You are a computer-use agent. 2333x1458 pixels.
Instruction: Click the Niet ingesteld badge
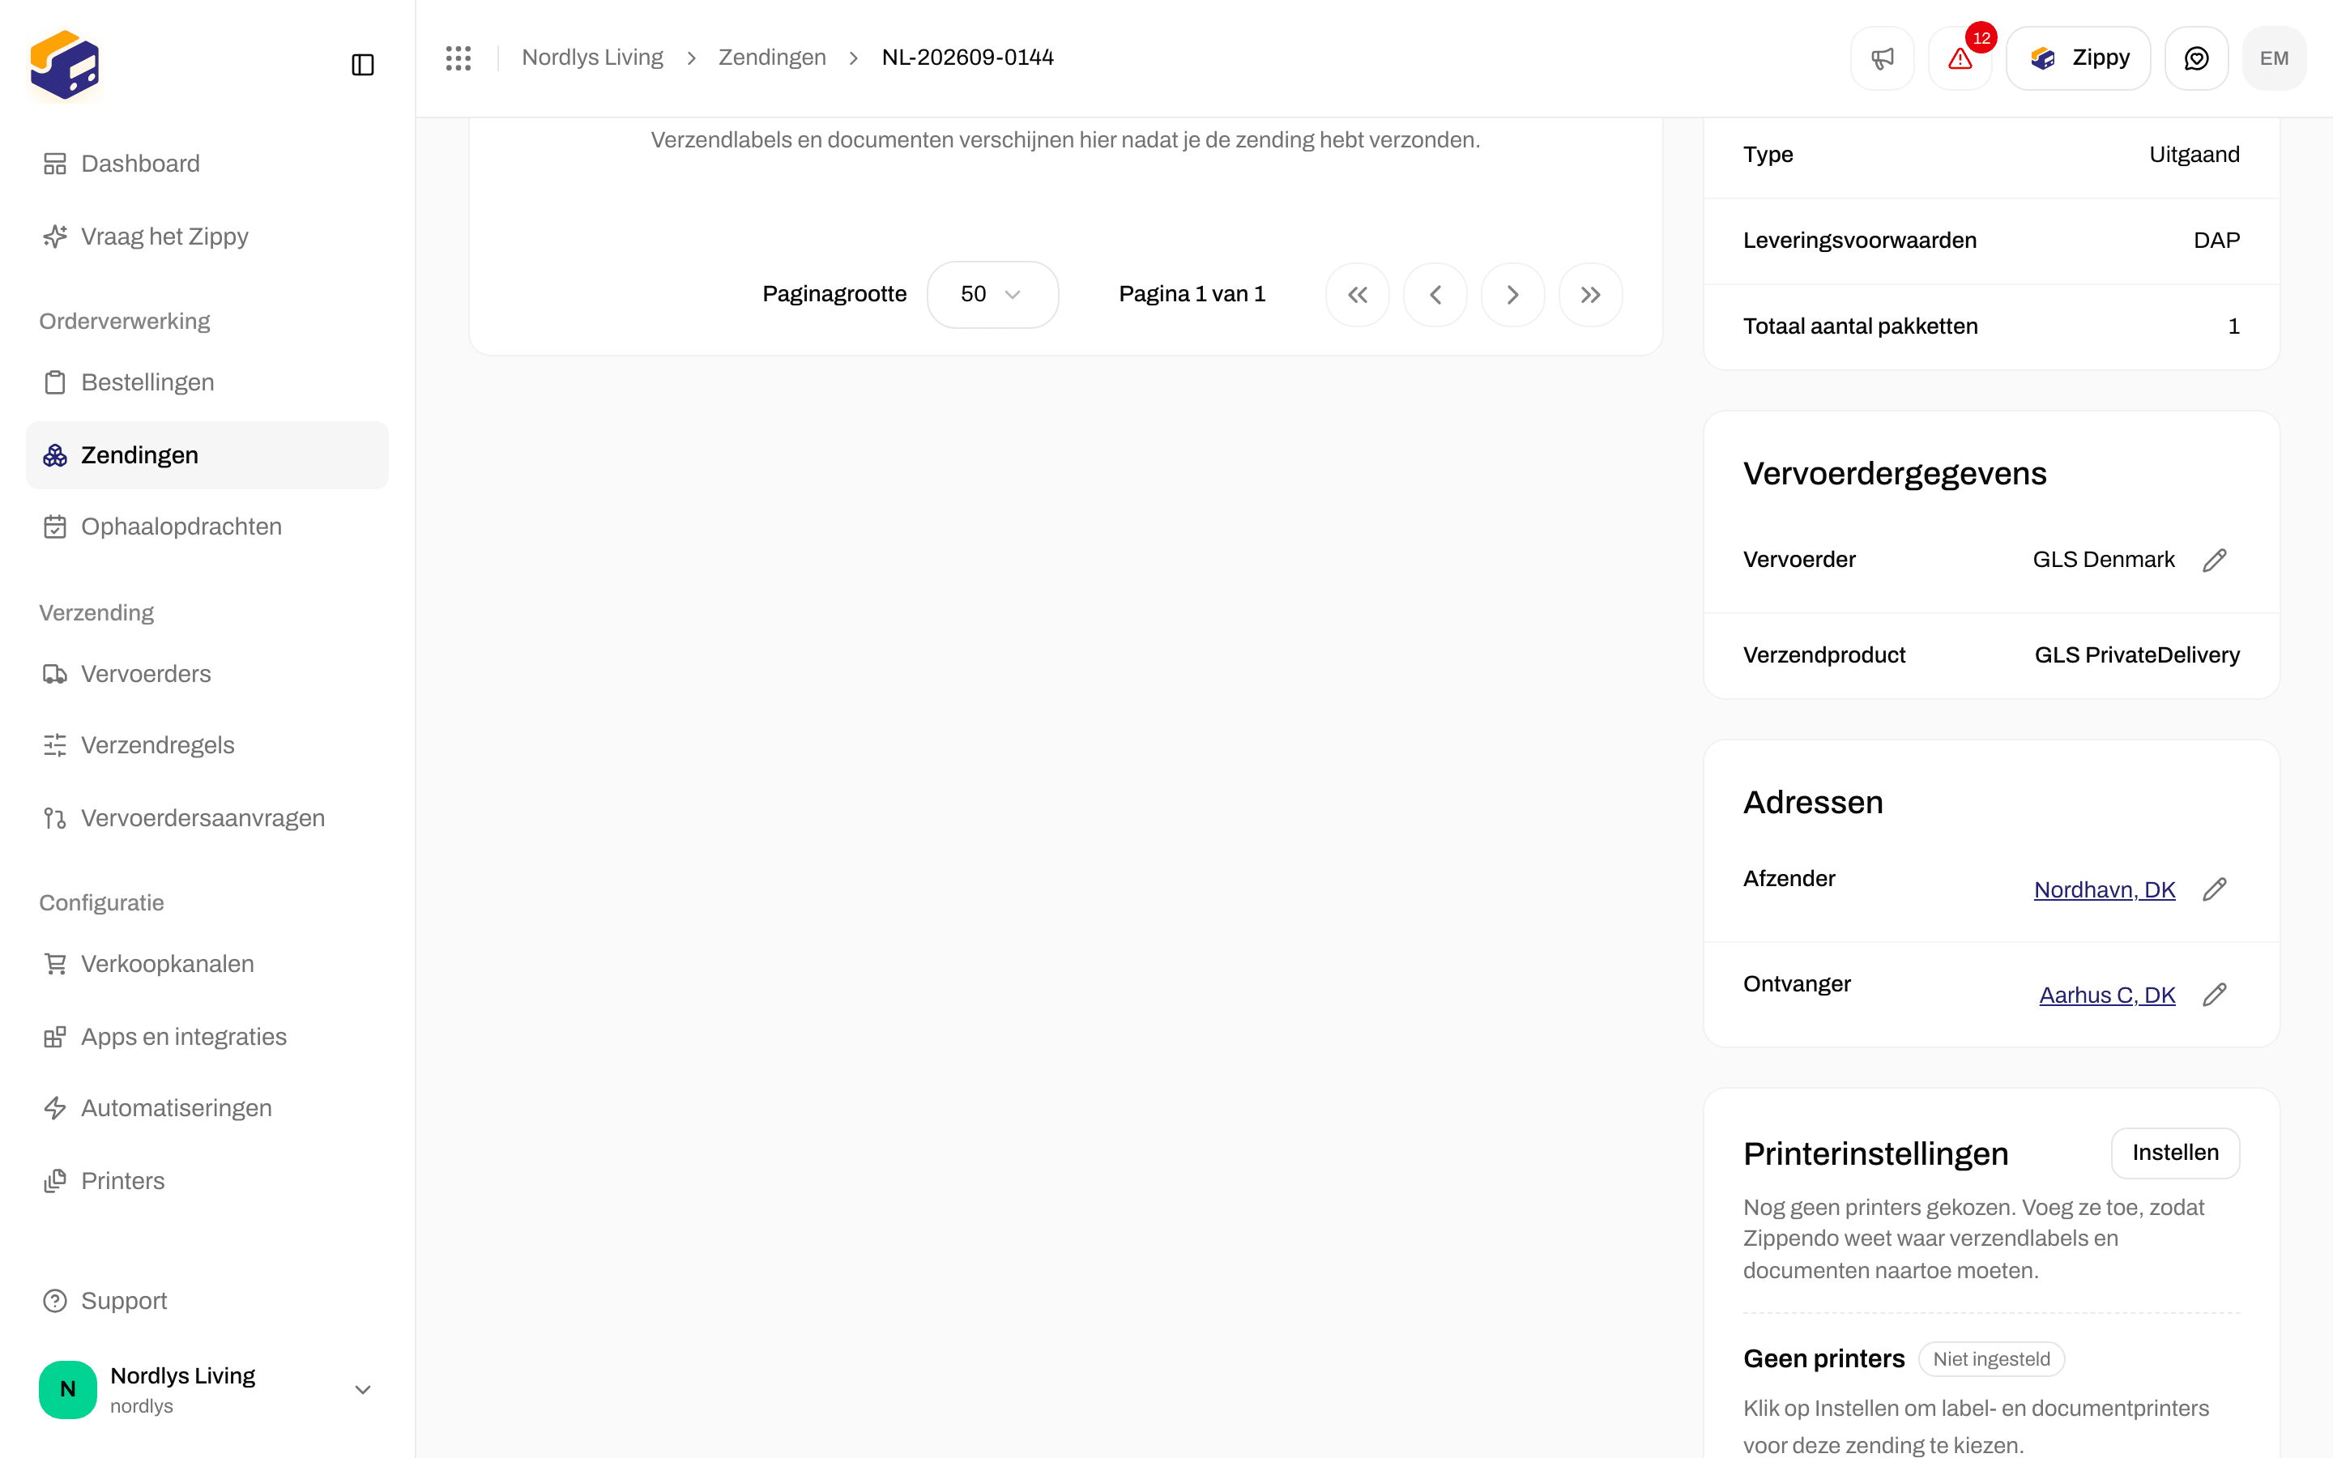tap(1991, 1358)
